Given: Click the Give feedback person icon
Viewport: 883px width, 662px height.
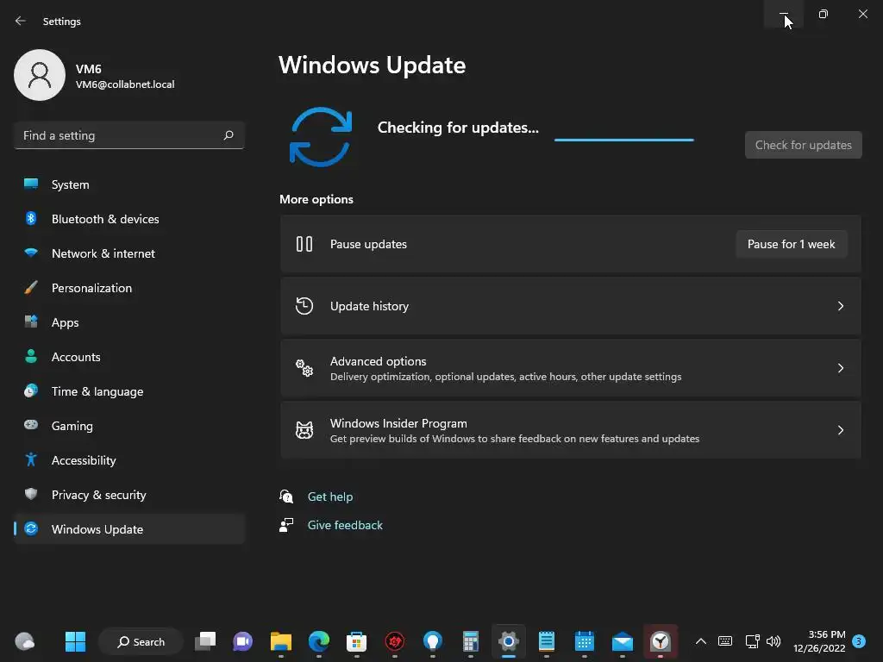Looking at the screenshot, I should [x=286, y=525].
